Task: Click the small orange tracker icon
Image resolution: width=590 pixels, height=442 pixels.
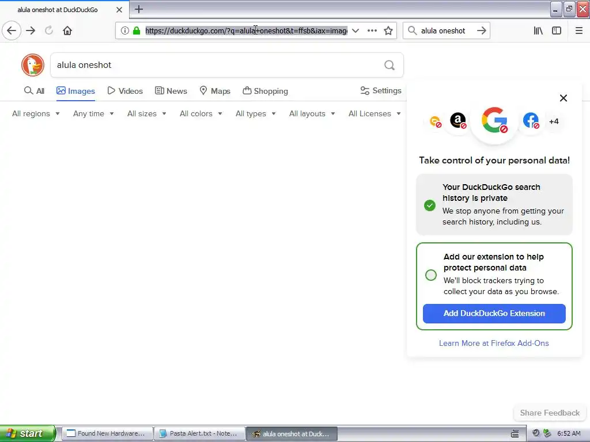Action: click(436, 121)
